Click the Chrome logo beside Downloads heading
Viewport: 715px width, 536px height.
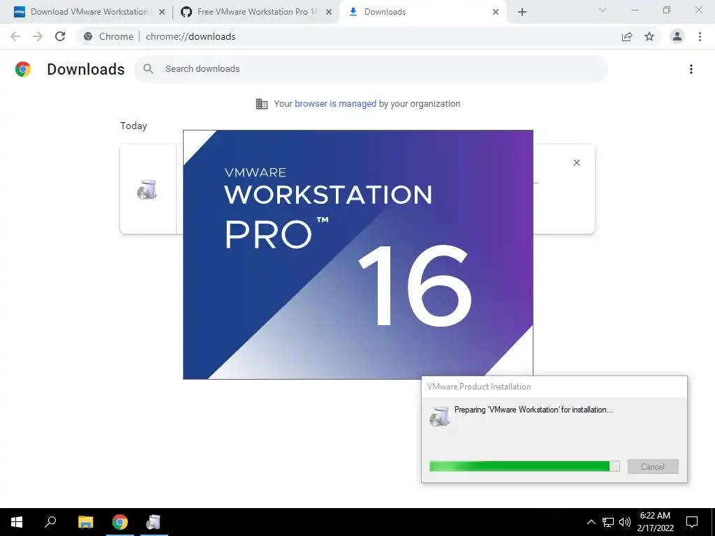23,69
